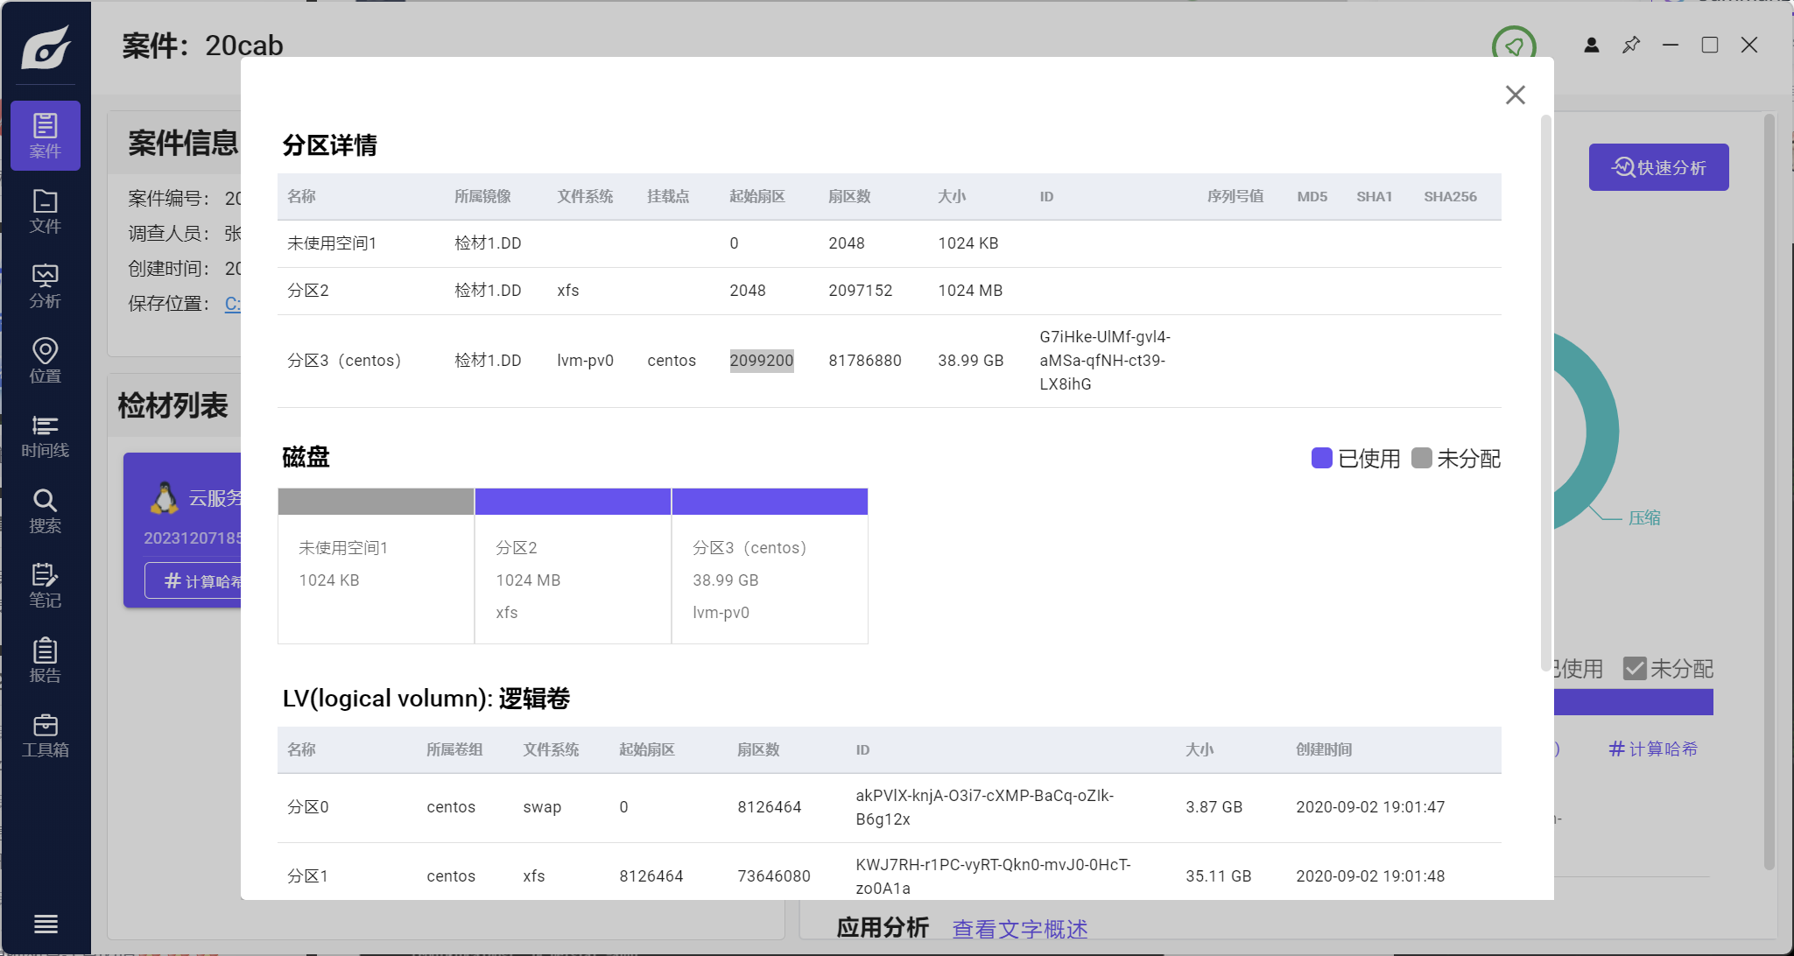Select the 未使用空间1 disk block
Image resolution: width=1794 pixels, height=956 pixels.
376,566
